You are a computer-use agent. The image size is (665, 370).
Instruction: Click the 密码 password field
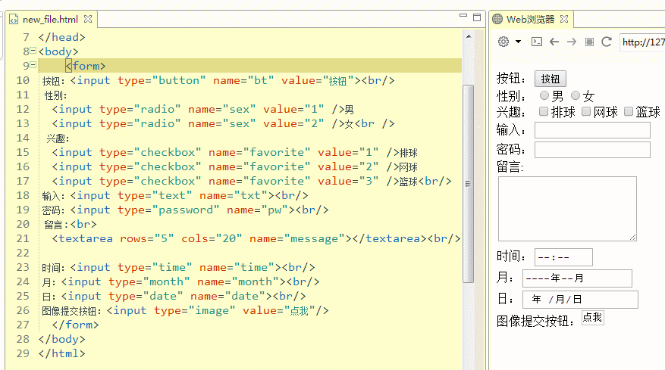pyautogui.click(x=592, y=150)
